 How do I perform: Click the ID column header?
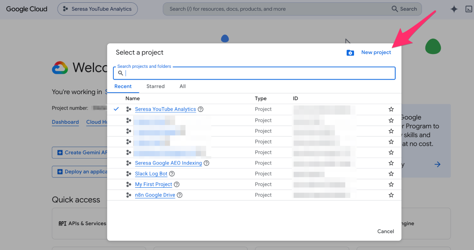point(295,99)
